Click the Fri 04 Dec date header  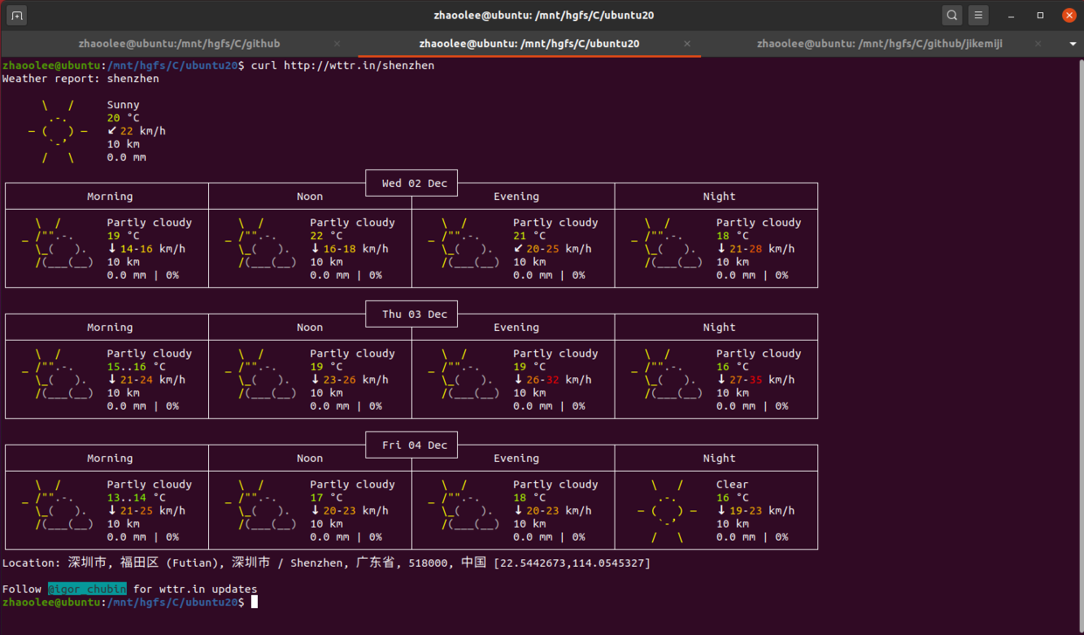tap(413, 445)
